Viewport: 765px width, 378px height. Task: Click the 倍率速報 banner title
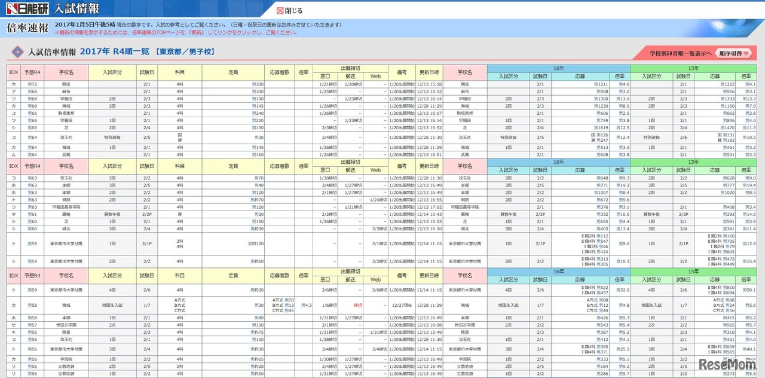point(27,28)
